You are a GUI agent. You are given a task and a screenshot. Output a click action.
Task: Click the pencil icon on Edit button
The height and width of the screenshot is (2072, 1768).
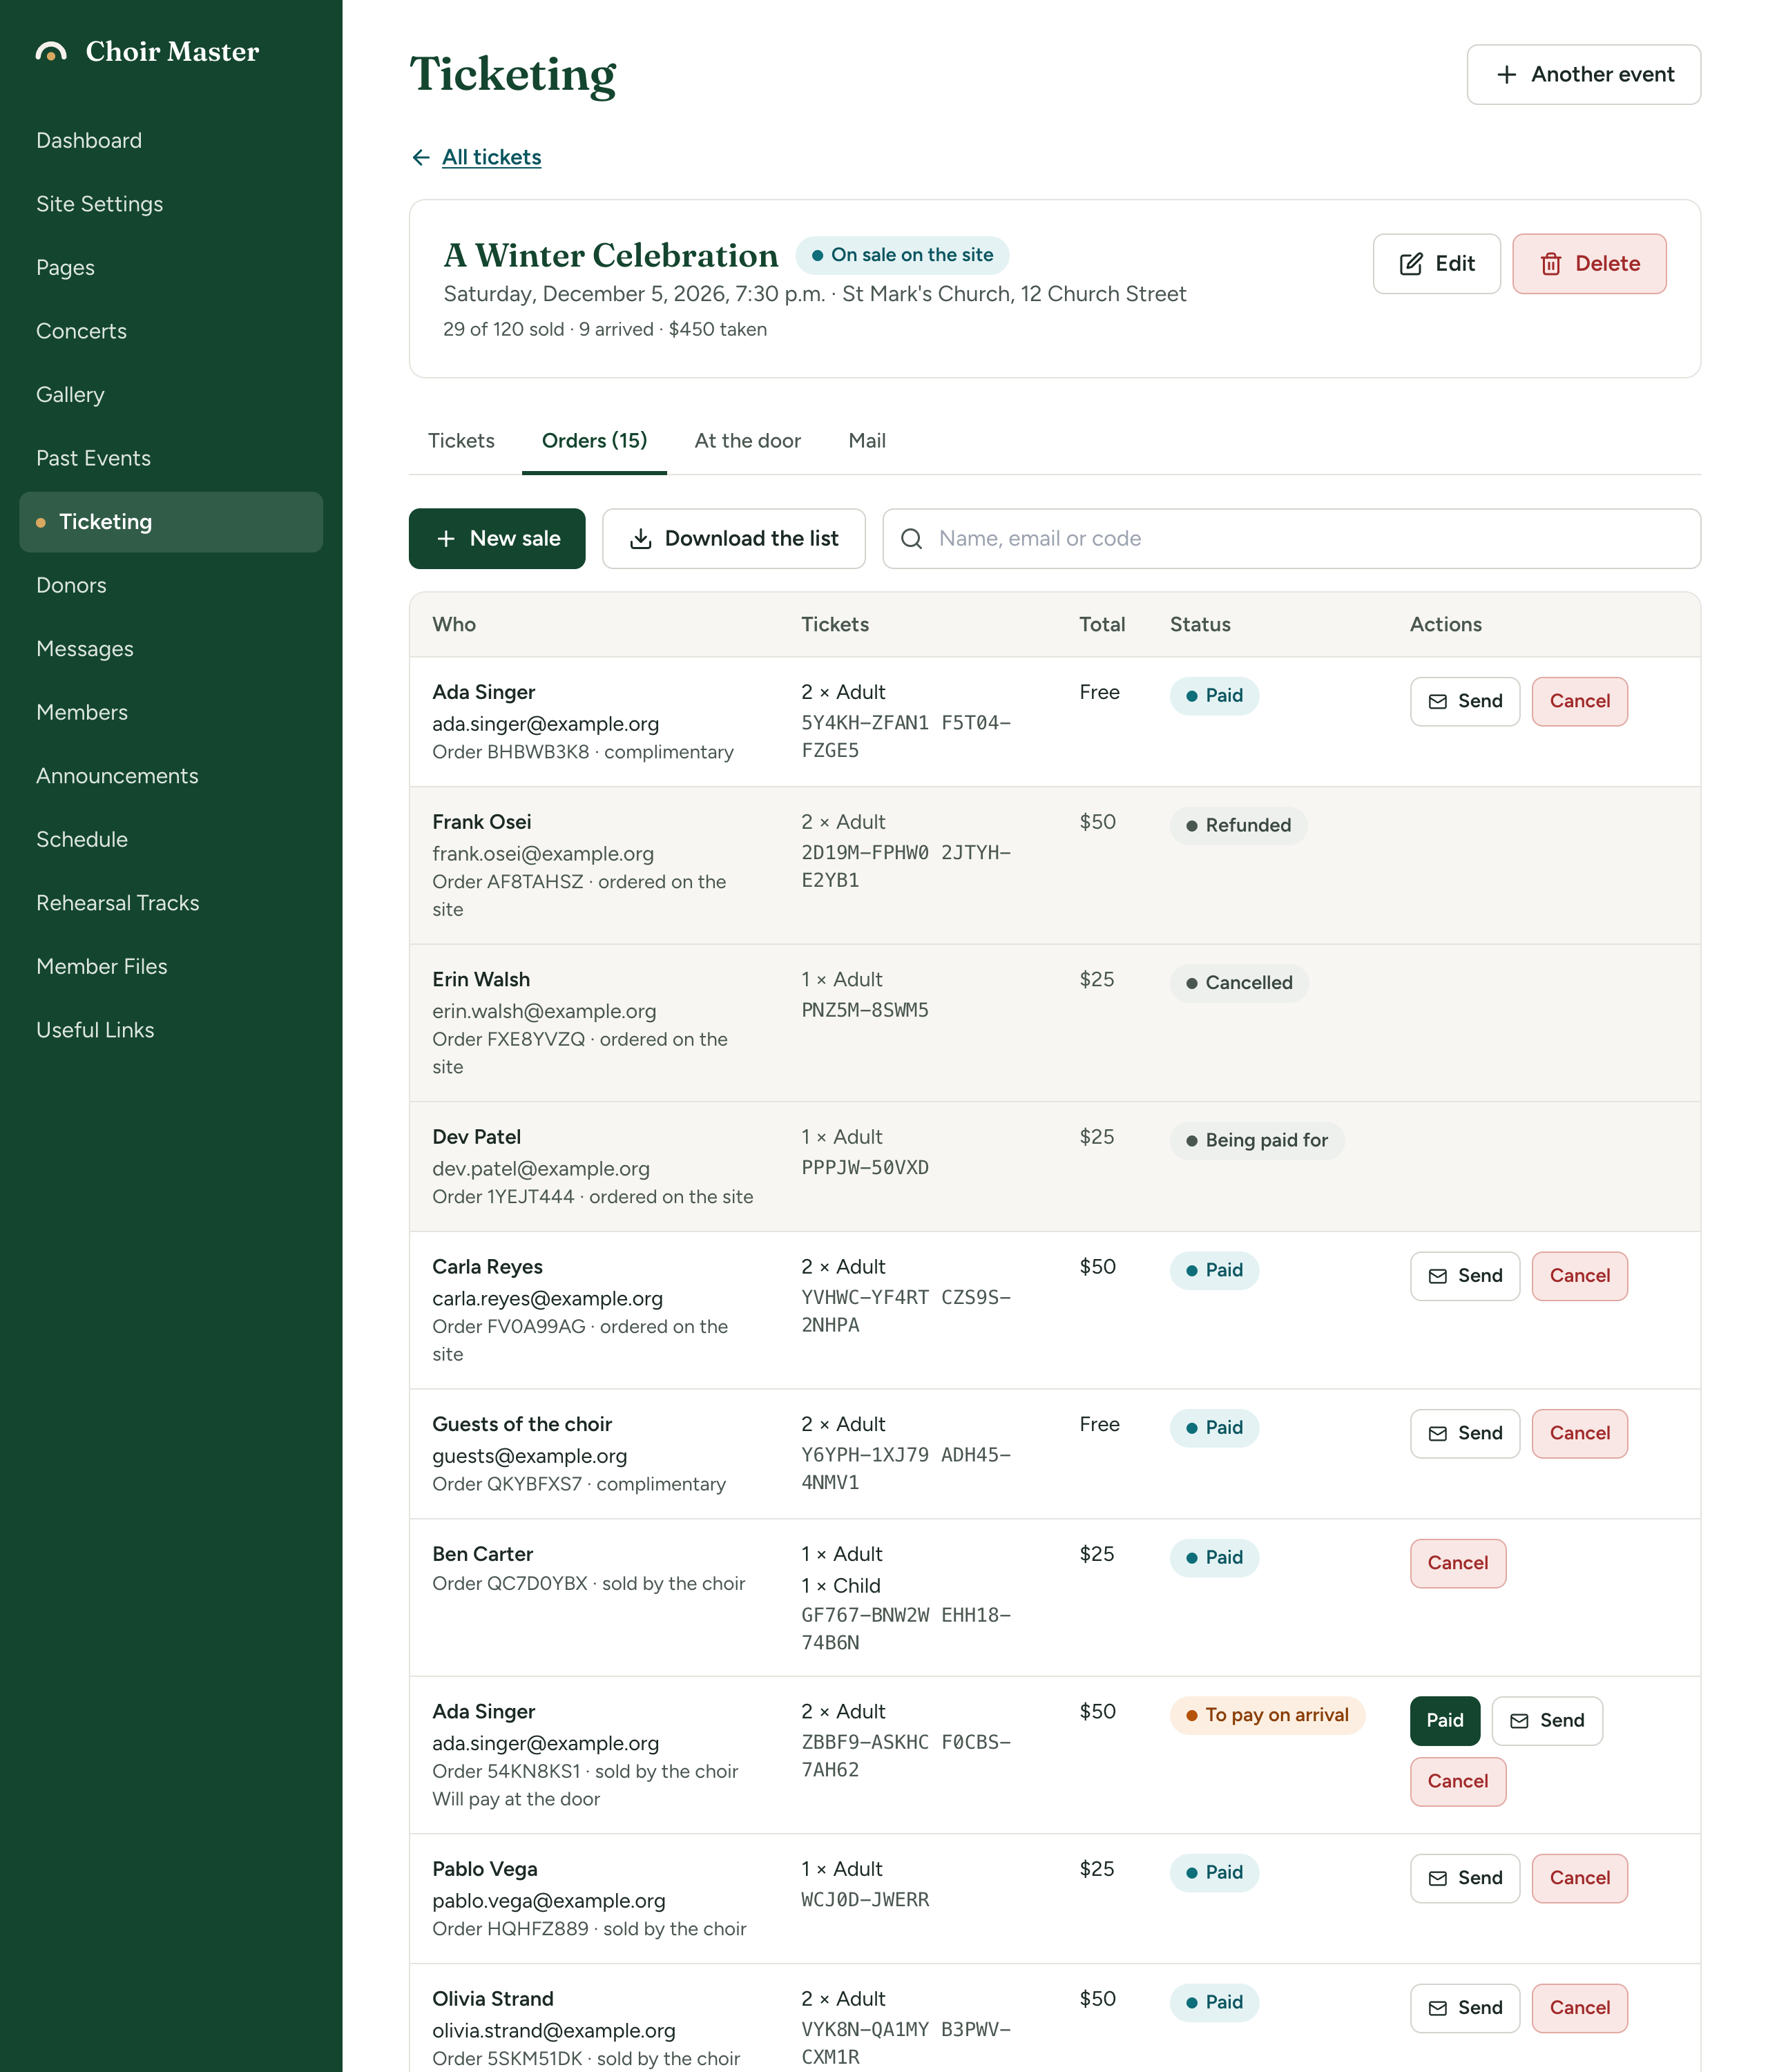point(1411,264)
